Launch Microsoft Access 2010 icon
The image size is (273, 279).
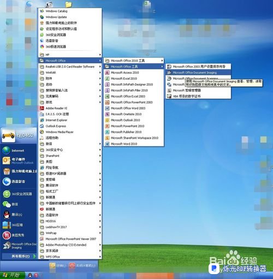pos(107,73)
